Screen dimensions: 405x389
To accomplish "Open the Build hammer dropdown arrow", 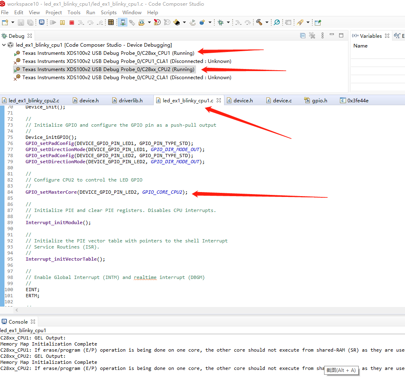I will (267, 22).
